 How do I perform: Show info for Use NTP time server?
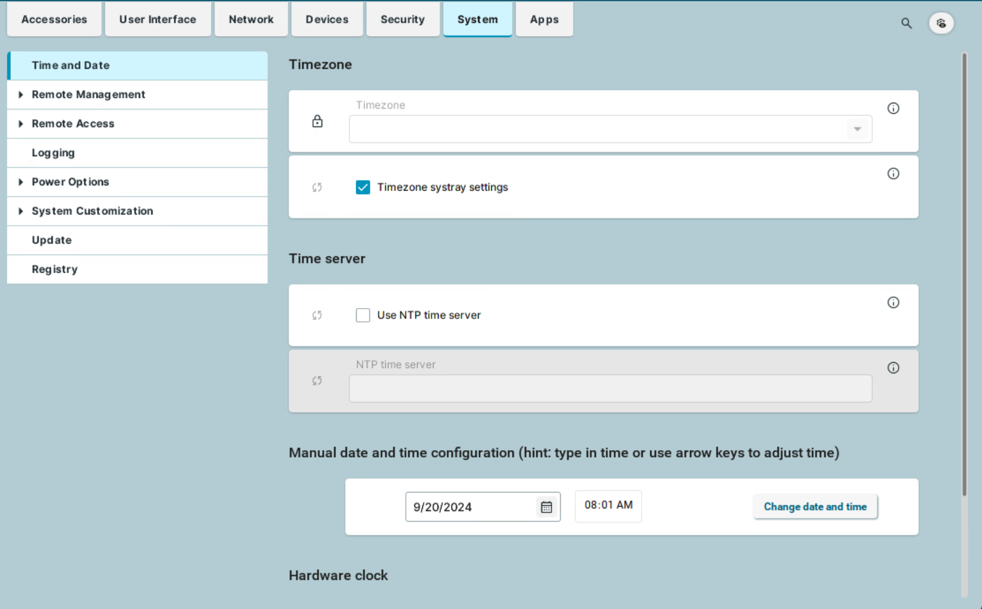(x=893, y=302)
